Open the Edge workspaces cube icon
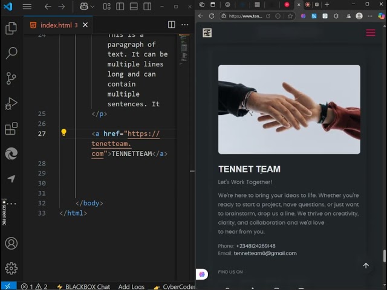 [x=202, y=4]
